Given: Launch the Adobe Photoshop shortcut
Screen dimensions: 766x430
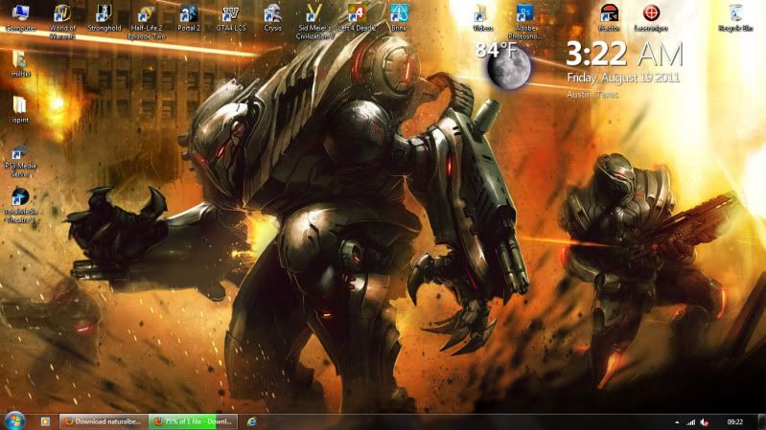Looking at the screenshot, I should (524, 21).
